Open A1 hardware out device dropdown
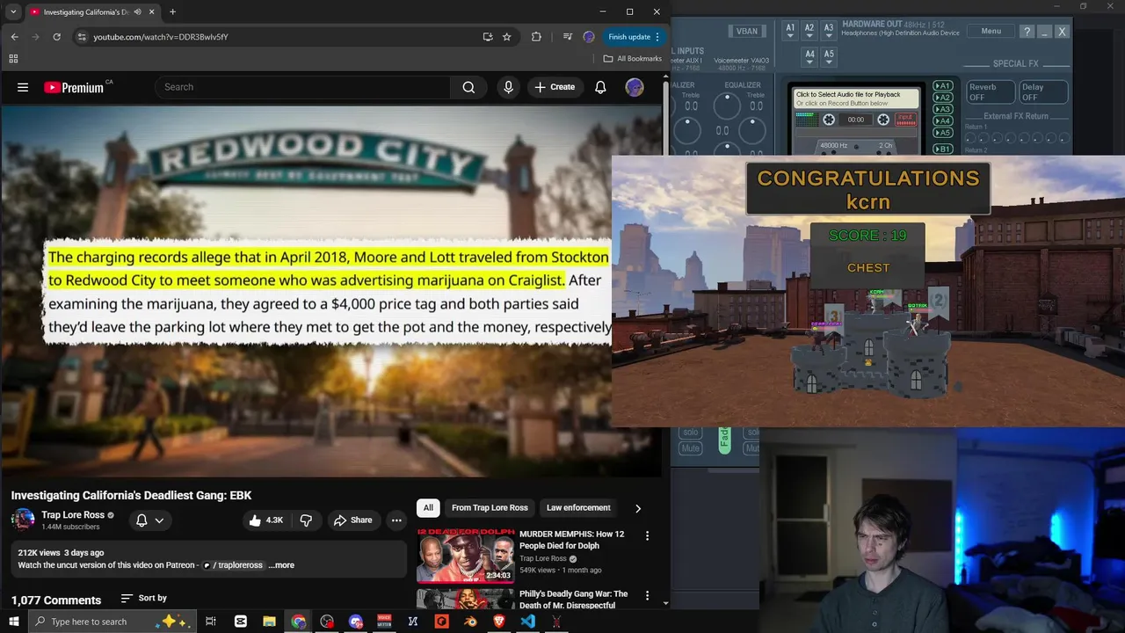 [x=790, y=31]
